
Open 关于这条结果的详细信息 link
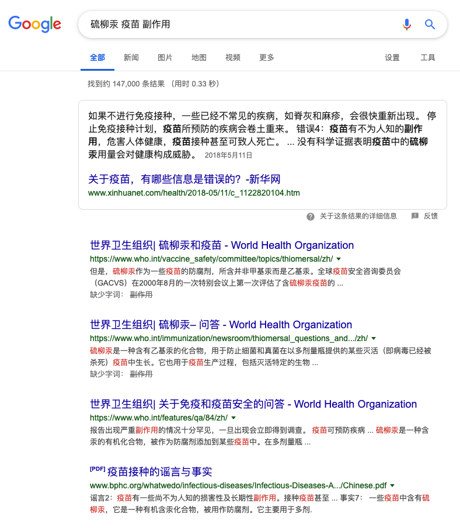[x=358, y=216]
